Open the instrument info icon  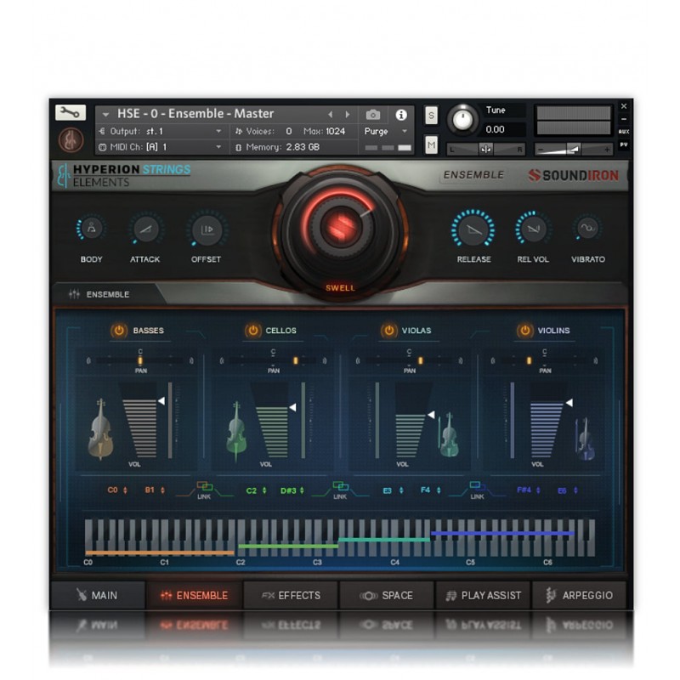point(401,114)
